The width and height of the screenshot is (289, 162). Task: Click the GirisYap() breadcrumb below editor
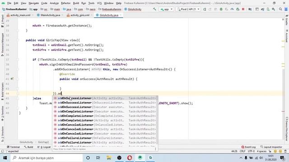43,142
